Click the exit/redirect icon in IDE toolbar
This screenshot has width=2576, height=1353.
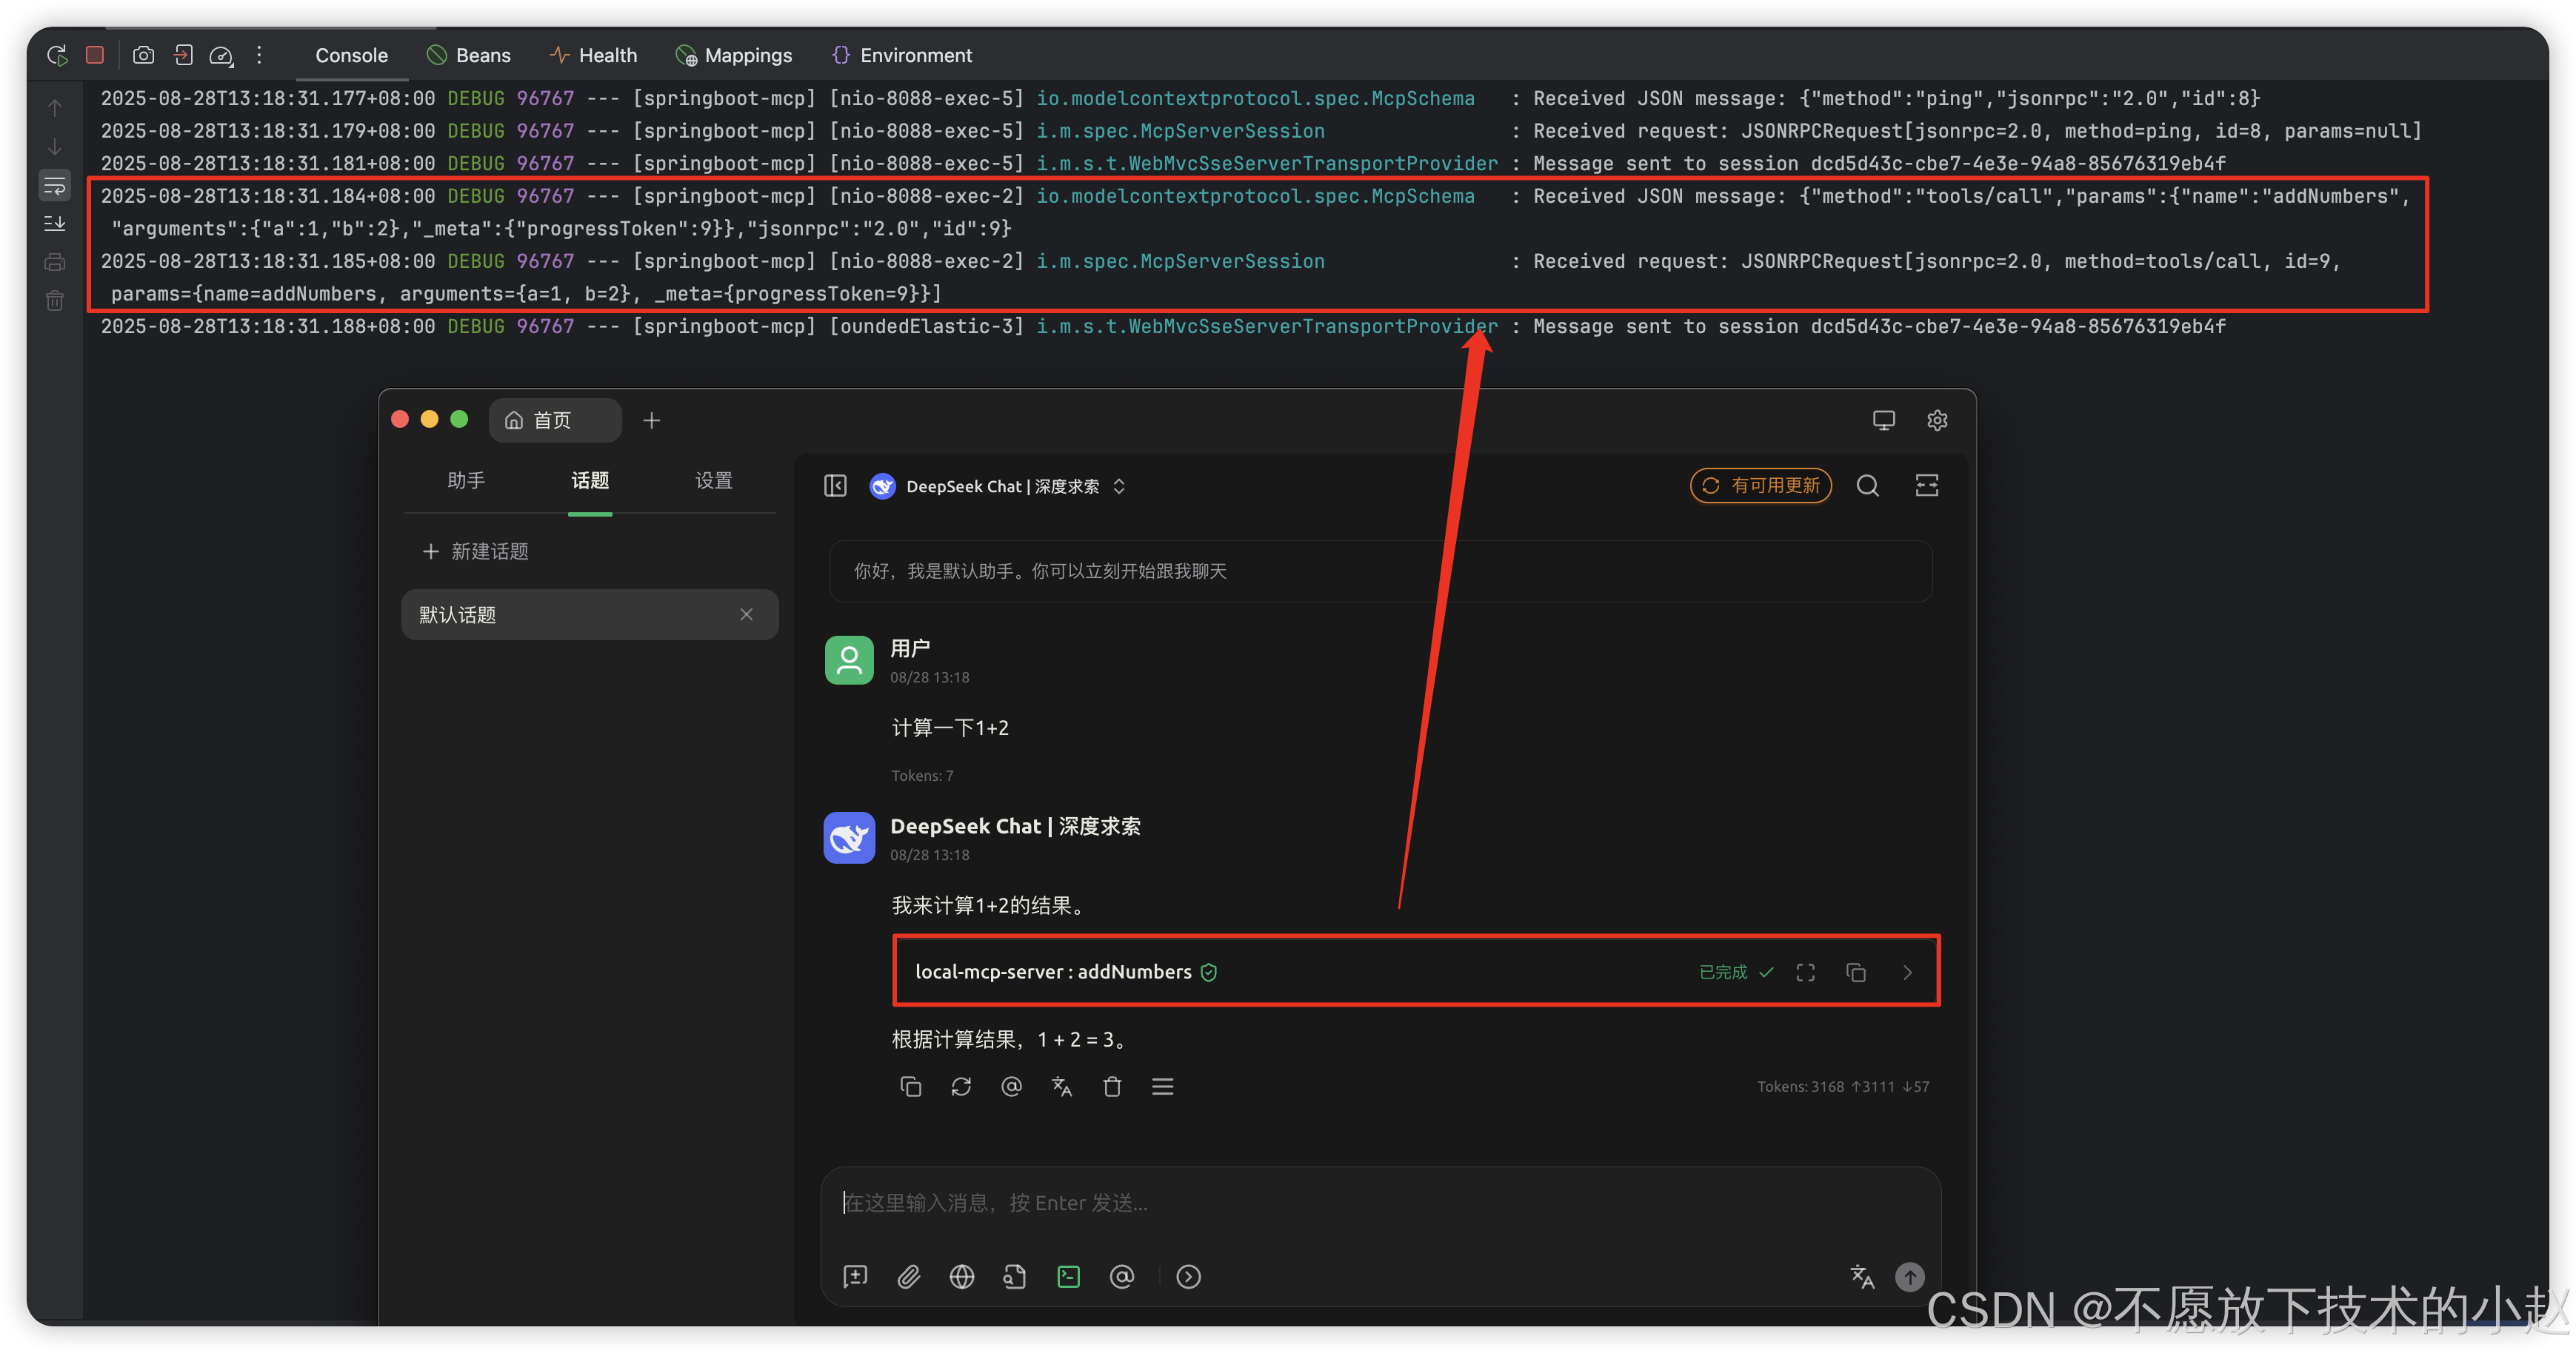pyautogui.click(x=183, y=55)
